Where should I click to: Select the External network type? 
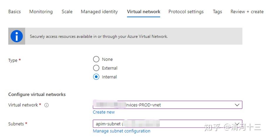click(x=96, y=68)
